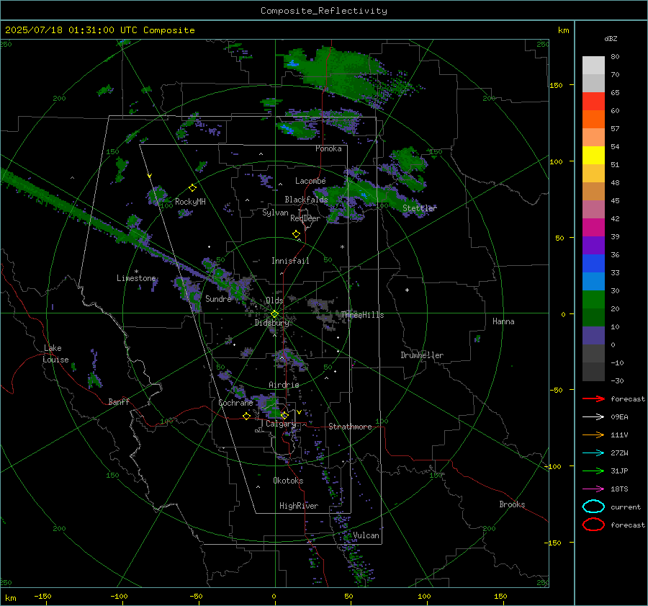Screen dimensions: 648x606
Task: Click the Strathmore city label
Action: pyautogui.click(x=350, y=427)
